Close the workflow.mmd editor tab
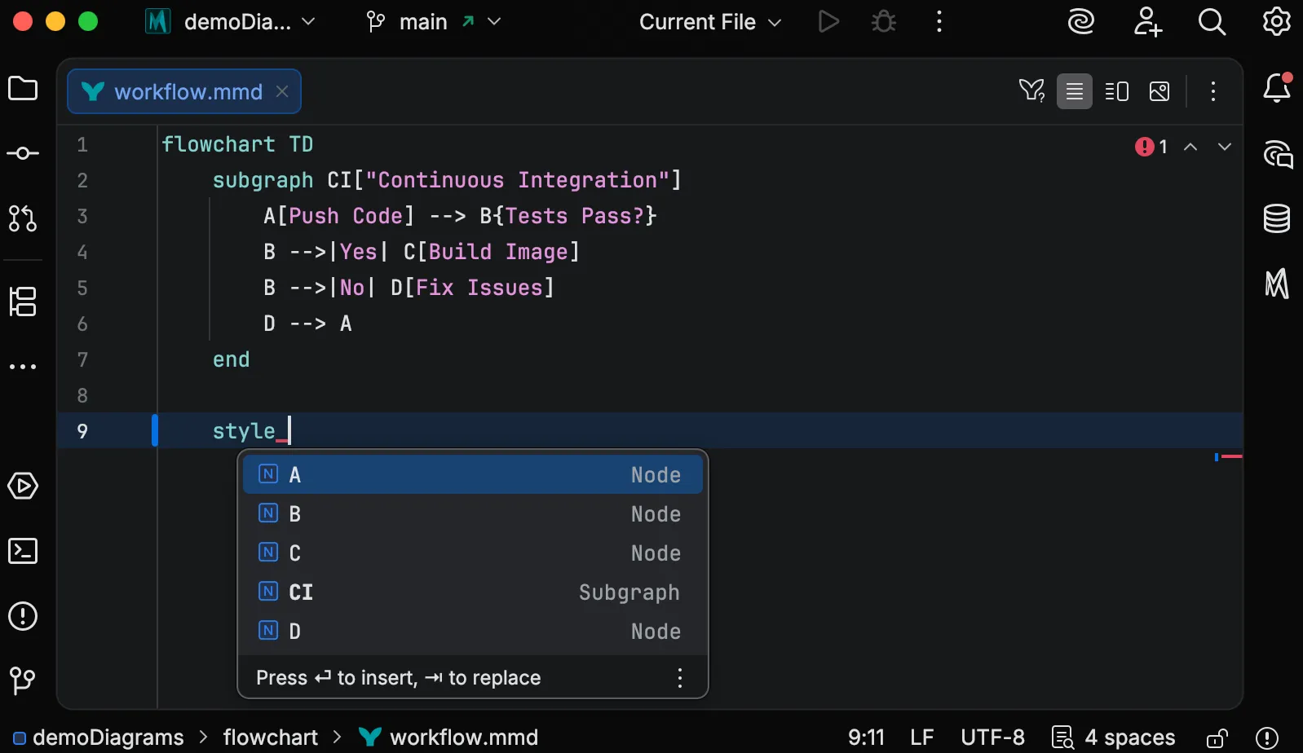This screenshot has width=1303, height=753. tap(282, 91)
